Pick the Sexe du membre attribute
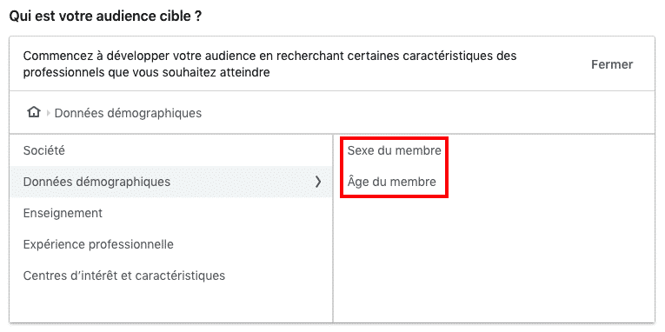The width and height of the screenshot is (665, 332). coord(395,150)
